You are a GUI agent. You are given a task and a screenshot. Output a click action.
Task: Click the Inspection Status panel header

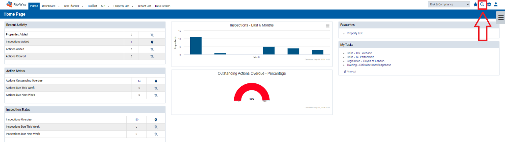(x=85, y=110)
